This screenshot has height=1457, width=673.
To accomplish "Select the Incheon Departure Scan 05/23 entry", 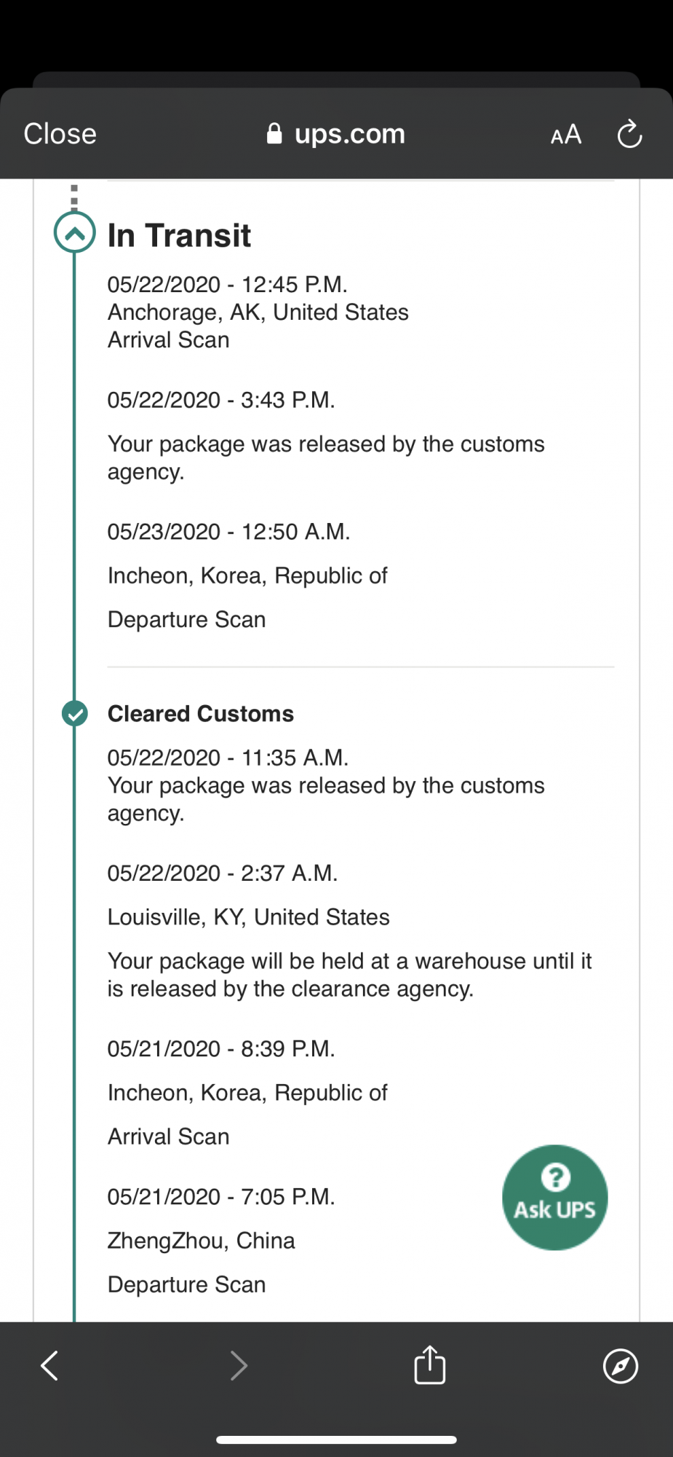I will (247, 576).
